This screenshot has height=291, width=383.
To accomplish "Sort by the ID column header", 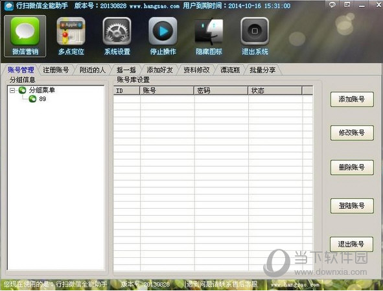I will pyautogui.click(x=127, y=91).
